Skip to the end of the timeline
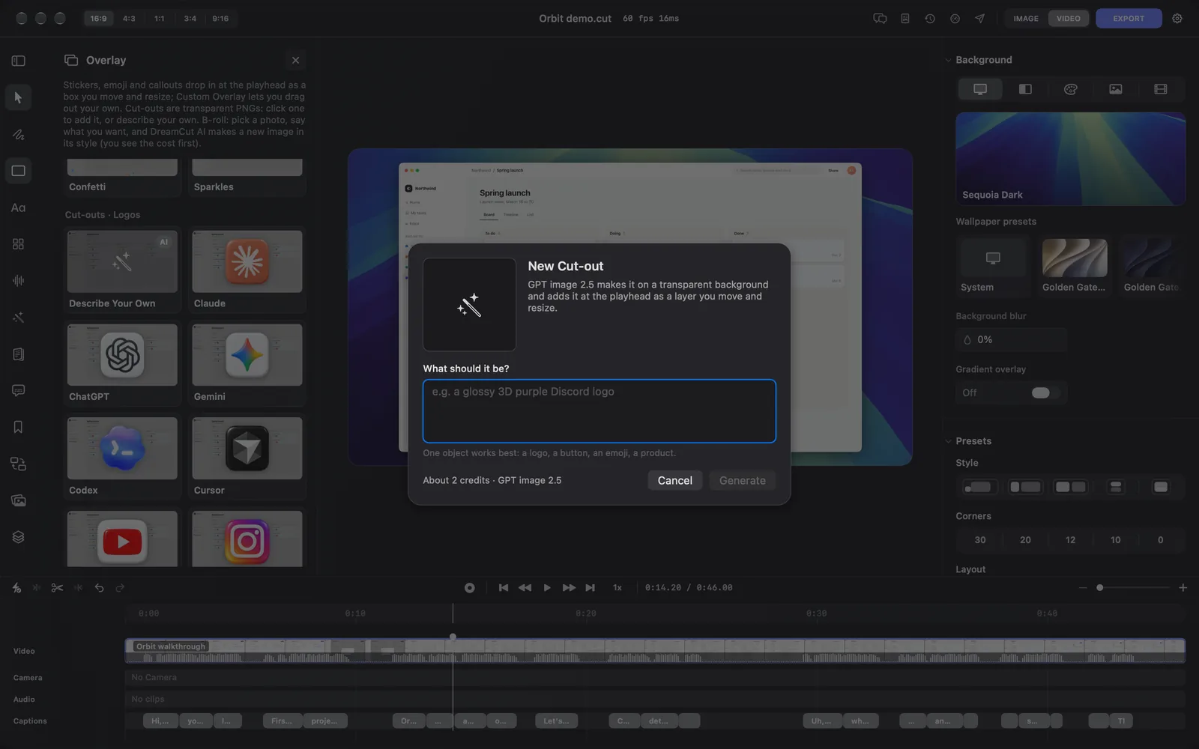This screenshot has width=1199, height=749. point(591,588)
